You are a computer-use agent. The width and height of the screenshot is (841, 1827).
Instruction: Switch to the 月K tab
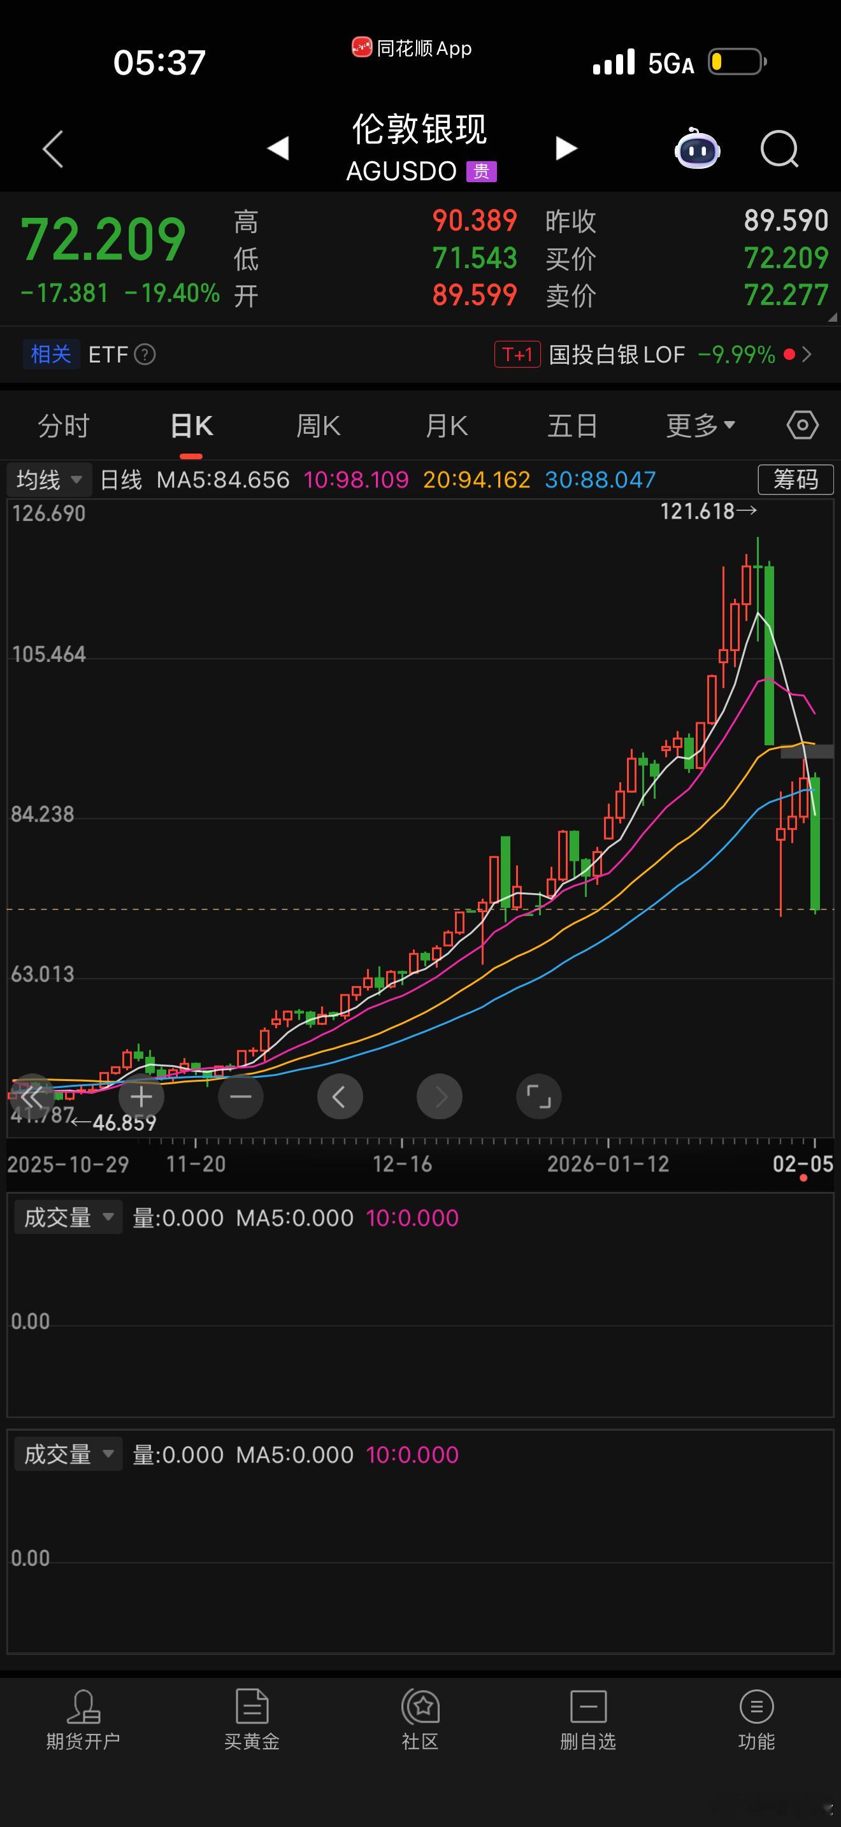coord(447,426)
